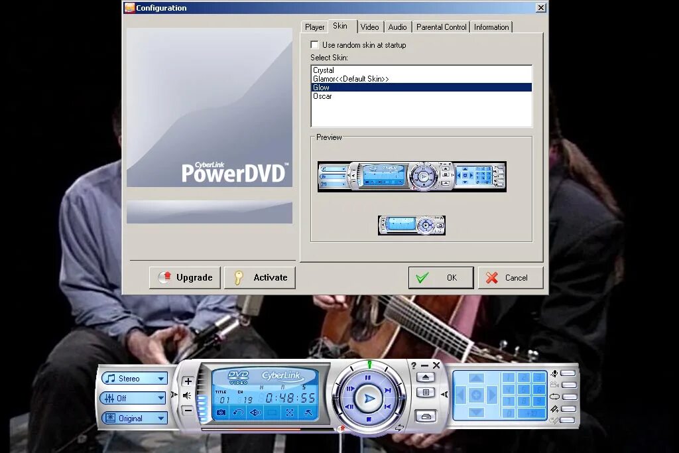This screenshot has height=453, width=679.
Task: Increase volume with the plus button
Action: 188,381
